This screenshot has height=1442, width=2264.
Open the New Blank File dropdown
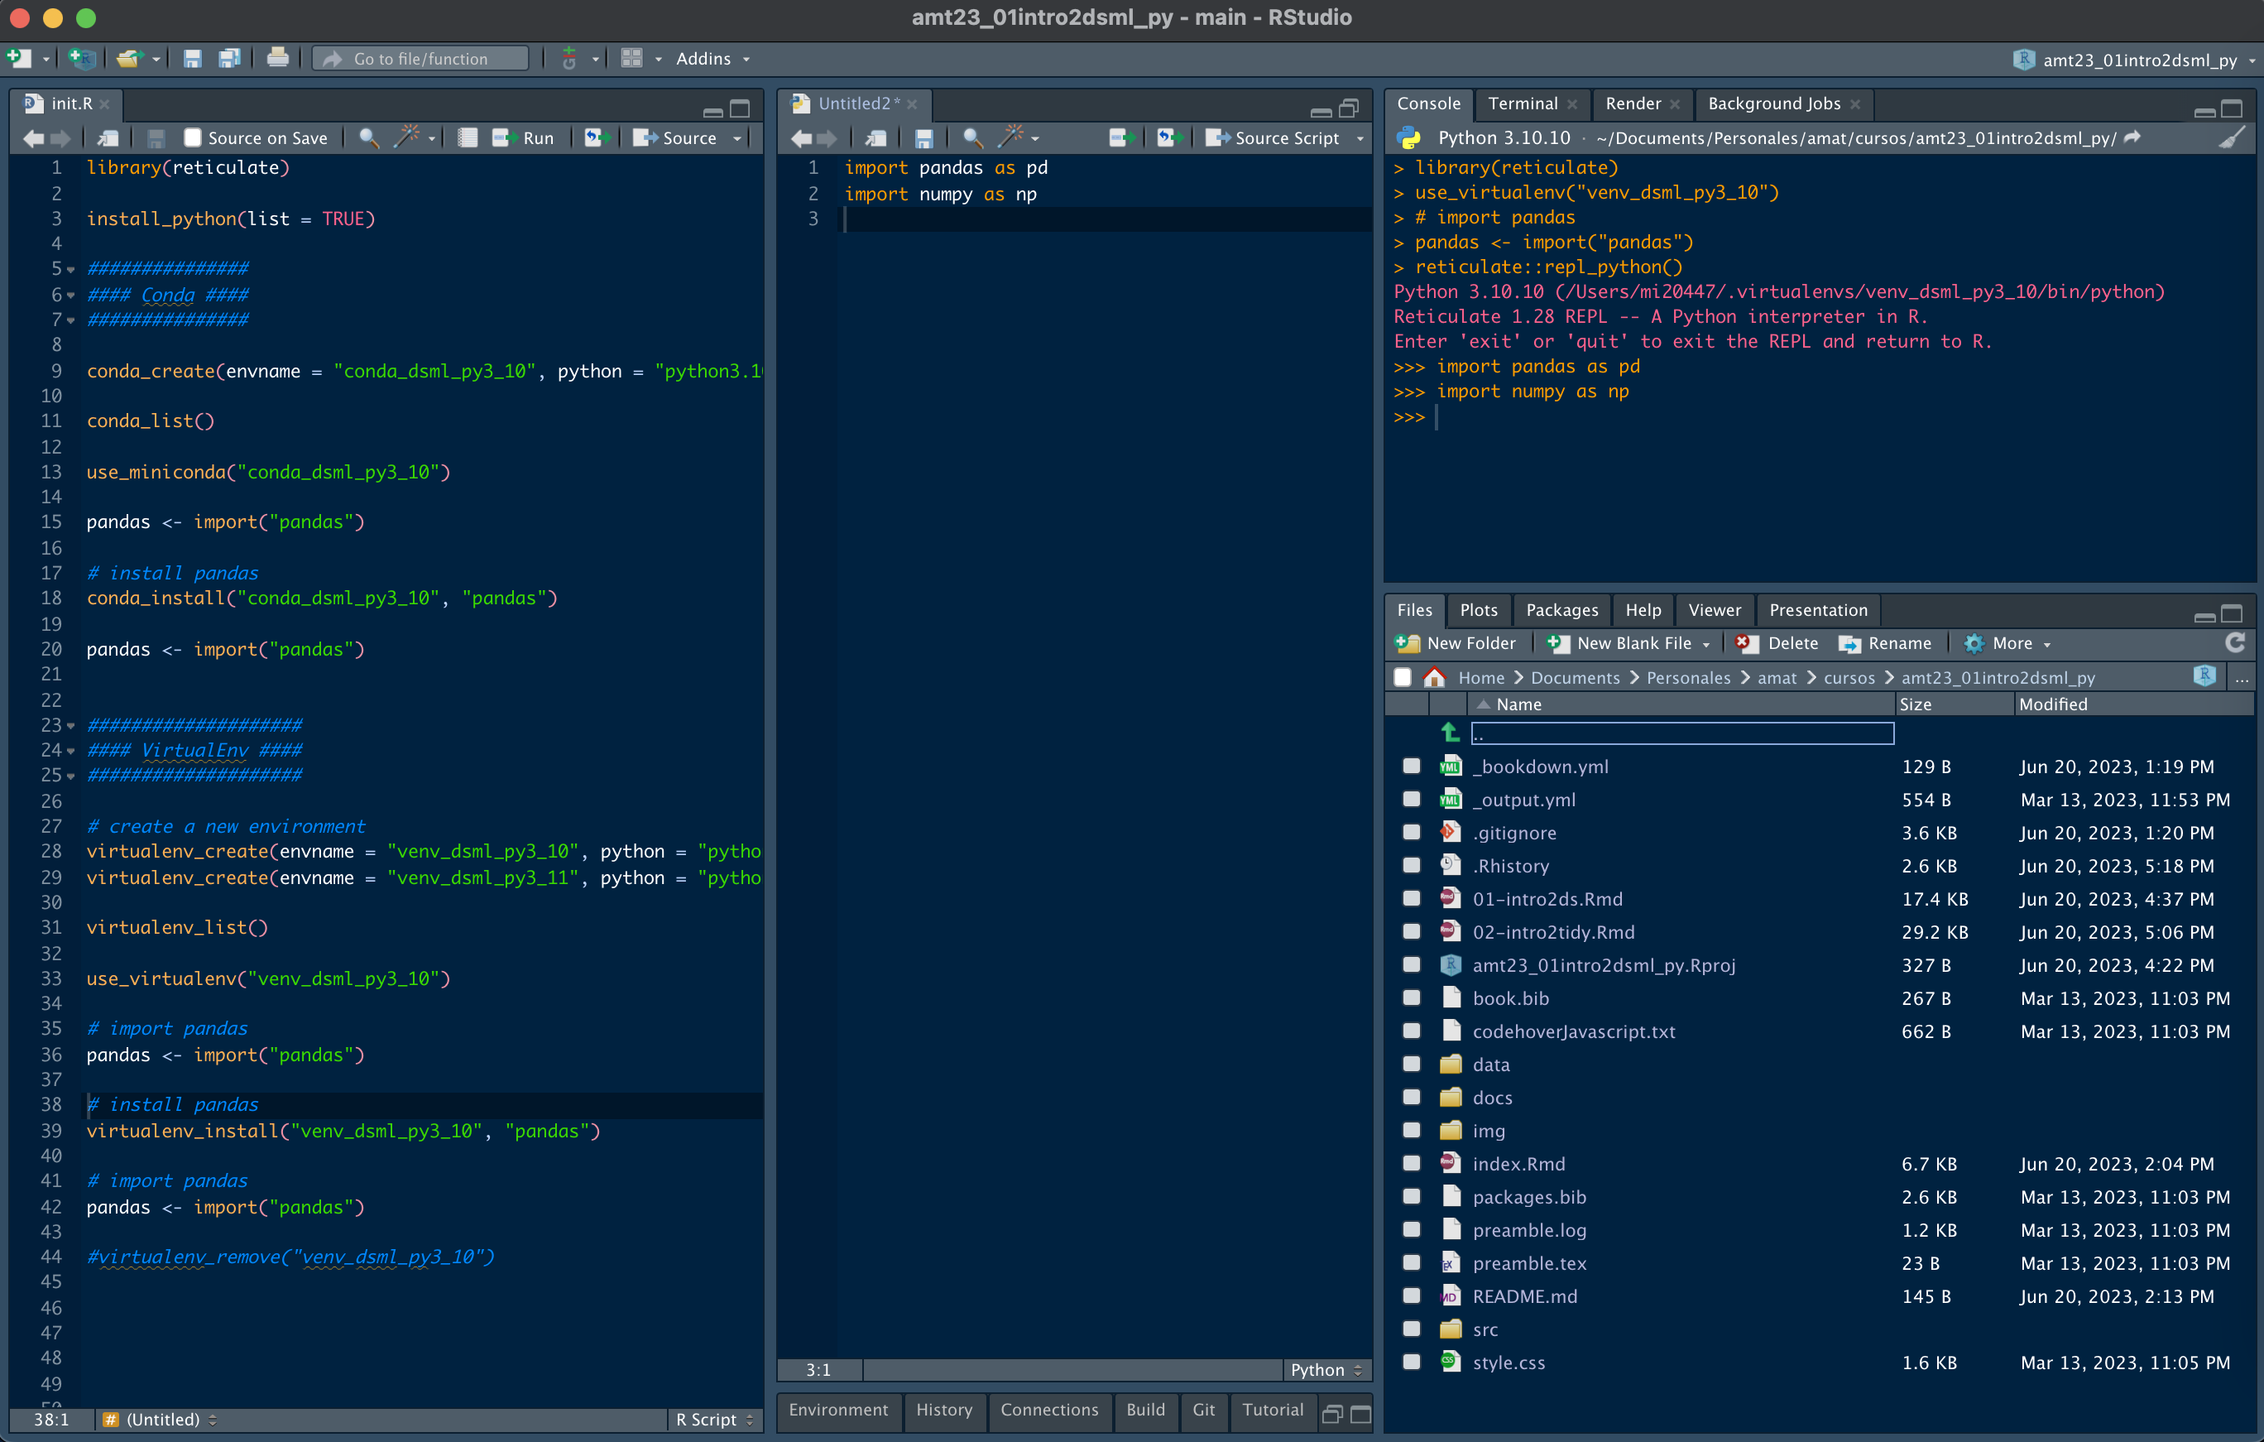[1628, 643]
